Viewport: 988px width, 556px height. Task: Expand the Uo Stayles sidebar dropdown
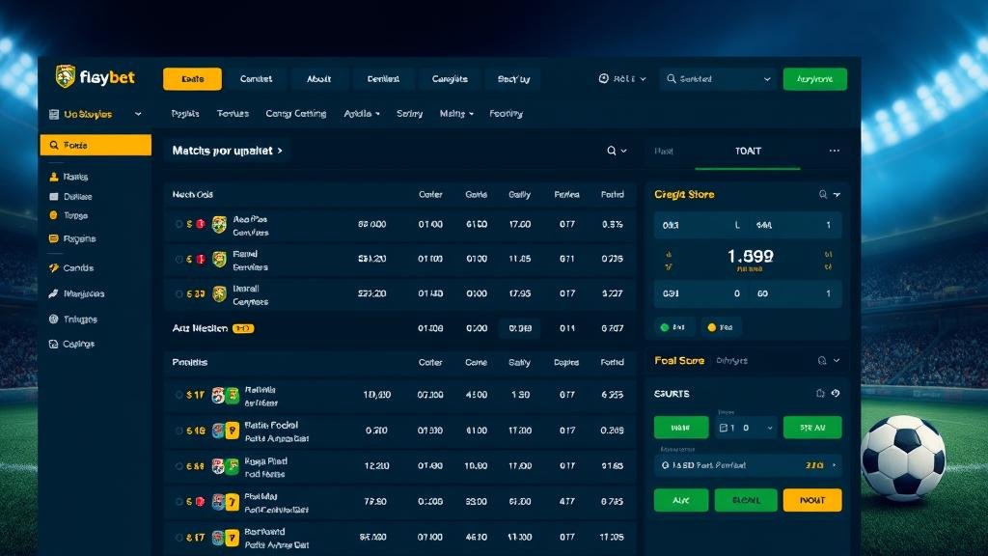(x=138, y=114)
